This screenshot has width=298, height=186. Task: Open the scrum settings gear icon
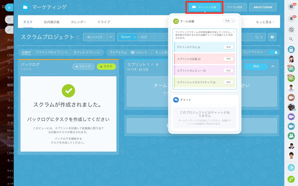tap(272, 37)
